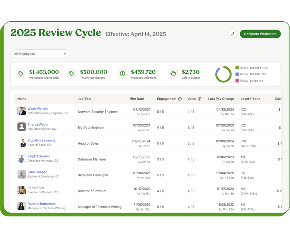Click the IC4 level band cell
This screenshot has width=290, height=235.
coord(248,144)
